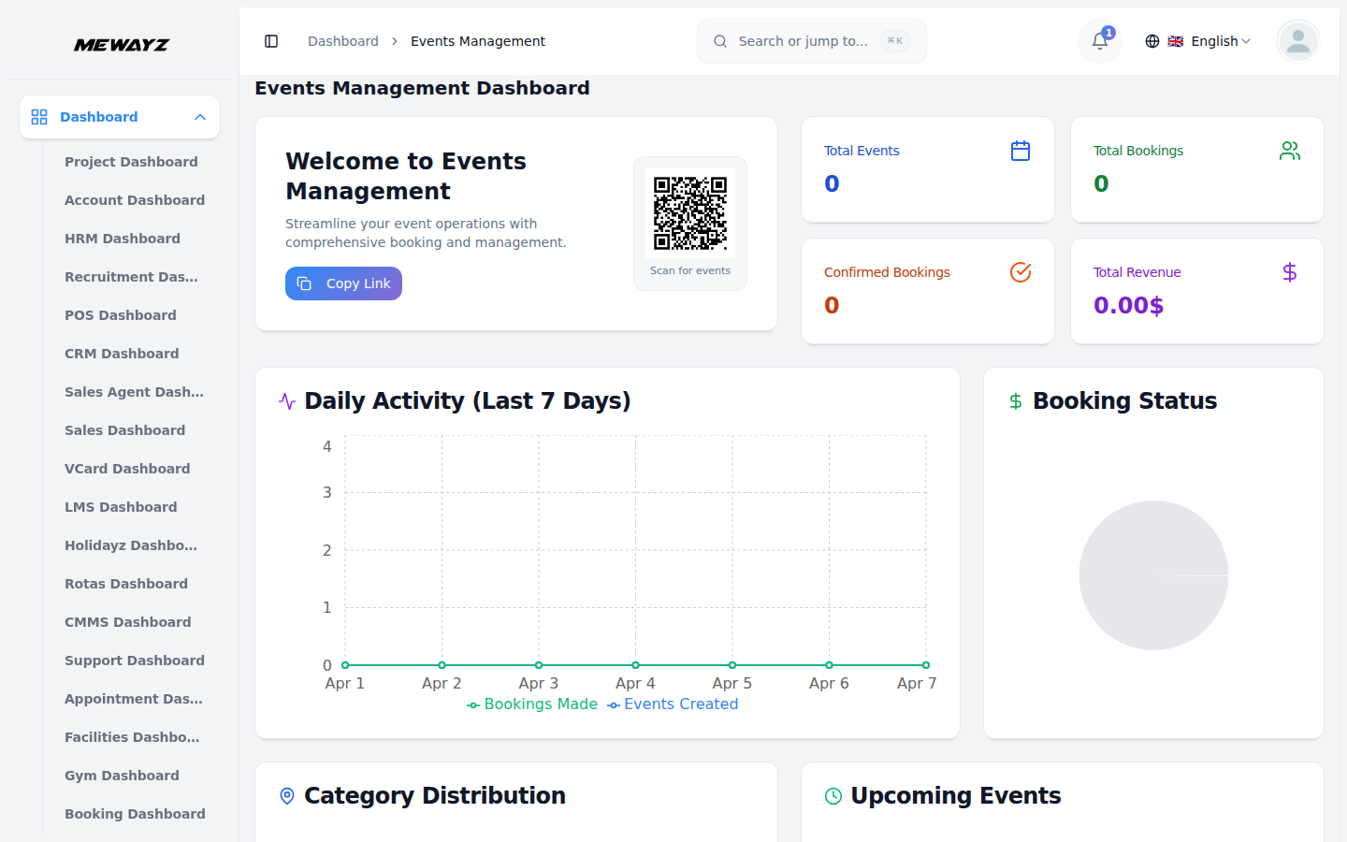
Task: Open the notifications bell
Action: click(x=1098, y=41)
